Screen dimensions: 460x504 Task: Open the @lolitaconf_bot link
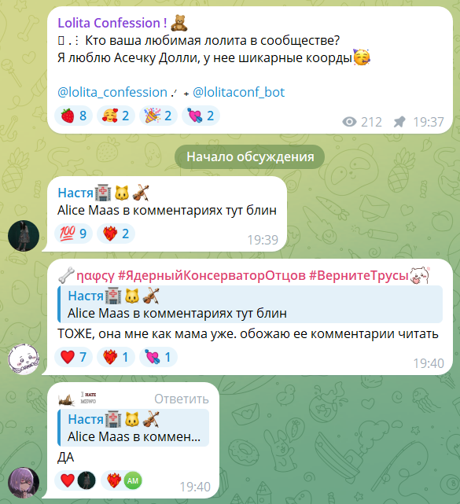(x=238, y=92)
